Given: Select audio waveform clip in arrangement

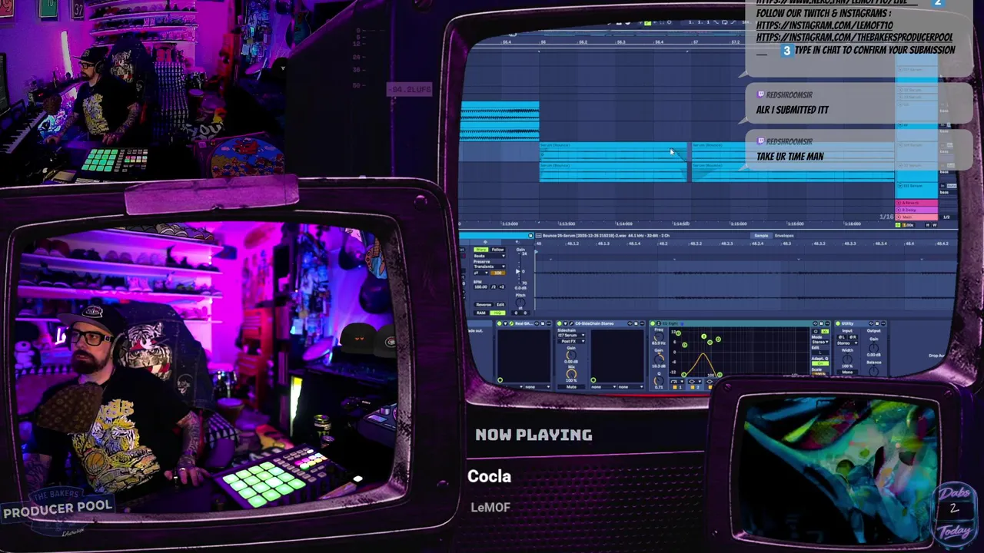Looking at the screenshot, I should click(x=500, y=121).
